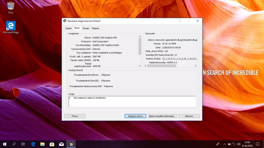Open the Wejście tab
Screen dimensions: 264x148
click(95, 29)
